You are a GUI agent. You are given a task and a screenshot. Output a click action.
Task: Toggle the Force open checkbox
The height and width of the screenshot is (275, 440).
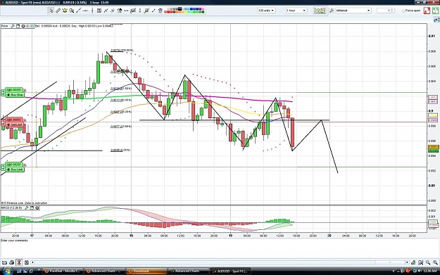point(403,11)
